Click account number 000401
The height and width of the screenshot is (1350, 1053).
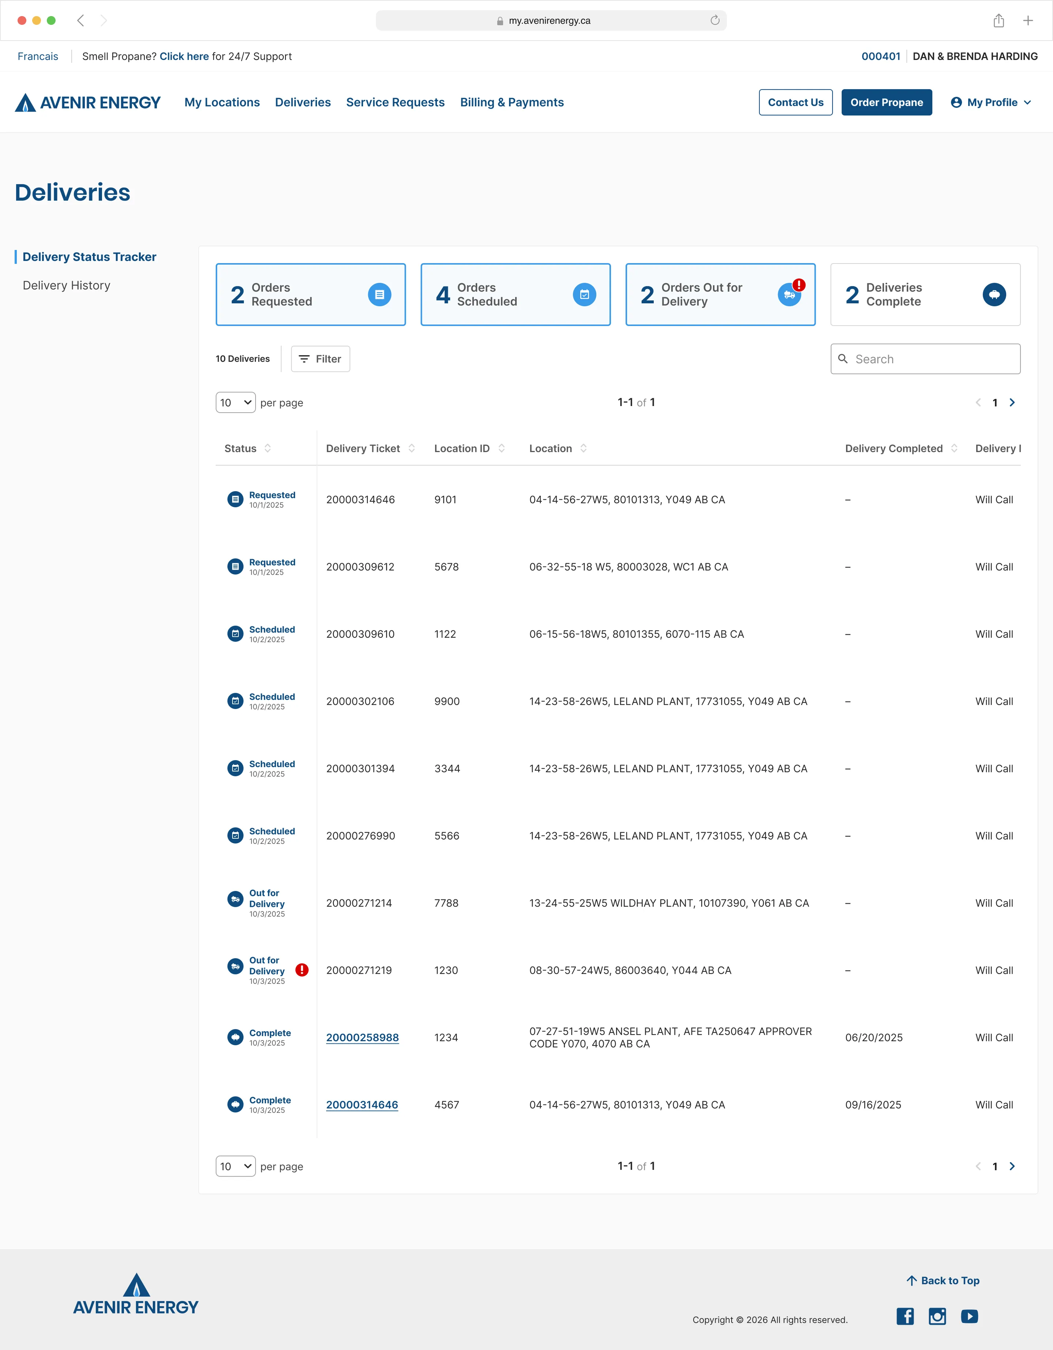[x=881, y=56]
